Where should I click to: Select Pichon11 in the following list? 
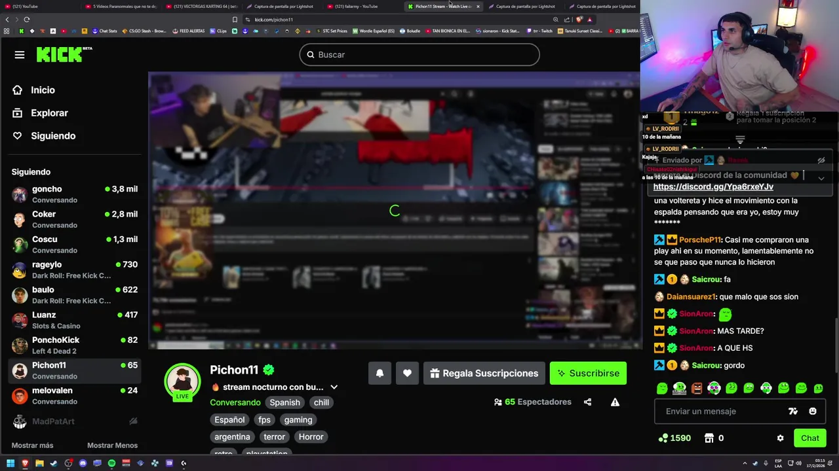[x=75, y=370]
